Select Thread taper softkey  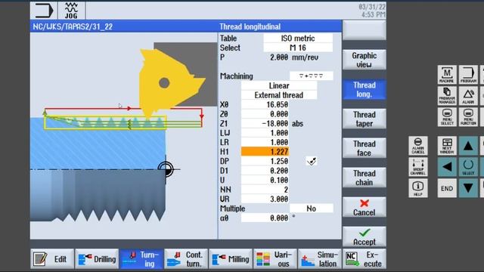[365, 119]
